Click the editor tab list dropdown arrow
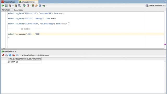This screenshot has width=167, height=94. (165, 2)
